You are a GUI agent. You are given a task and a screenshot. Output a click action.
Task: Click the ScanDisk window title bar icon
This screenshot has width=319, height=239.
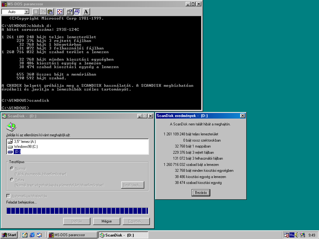coord(4,116)
